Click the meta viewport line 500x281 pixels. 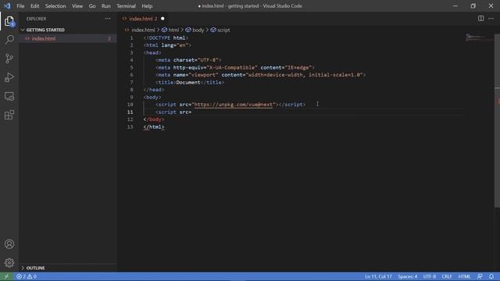point(261,75)
